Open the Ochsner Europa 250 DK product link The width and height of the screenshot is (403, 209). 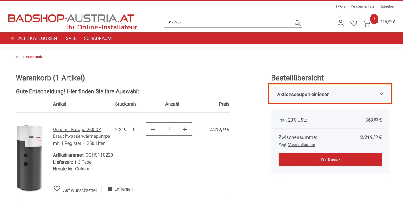pos(82,136)
